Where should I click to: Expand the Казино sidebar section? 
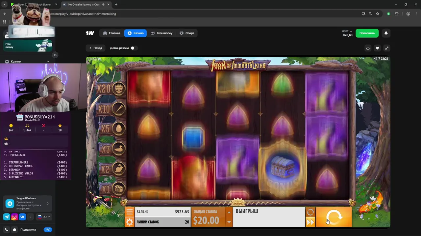coord(48,62)
